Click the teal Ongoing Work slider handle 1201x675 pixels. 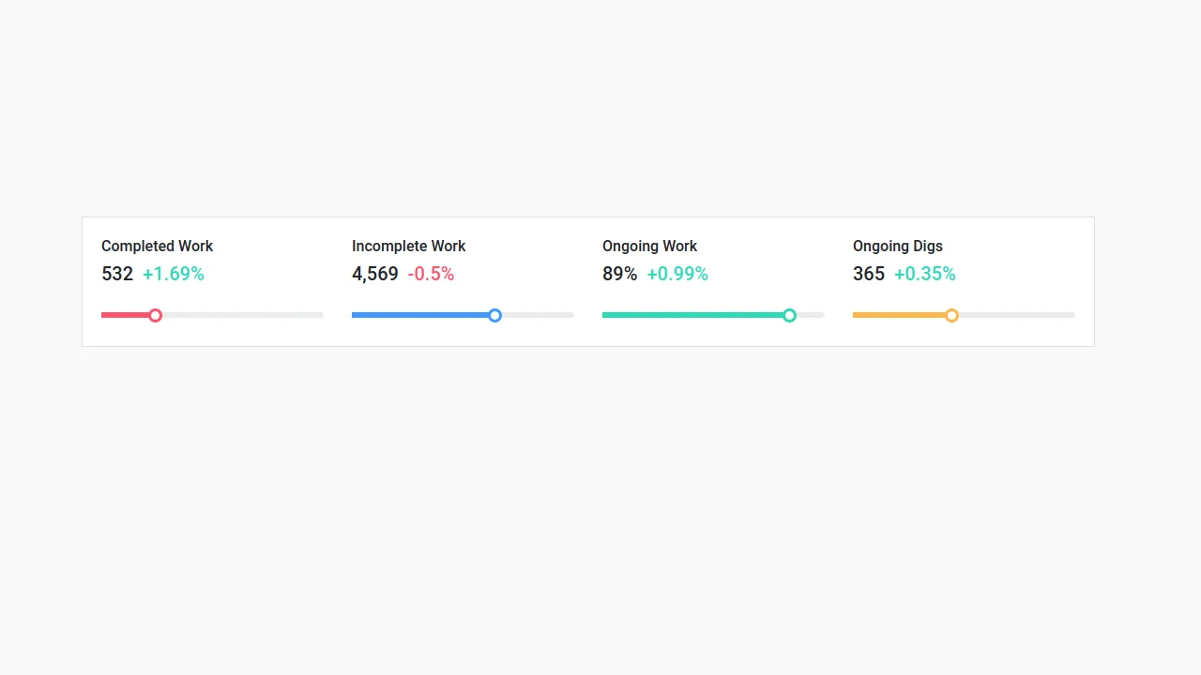(789, 315)
